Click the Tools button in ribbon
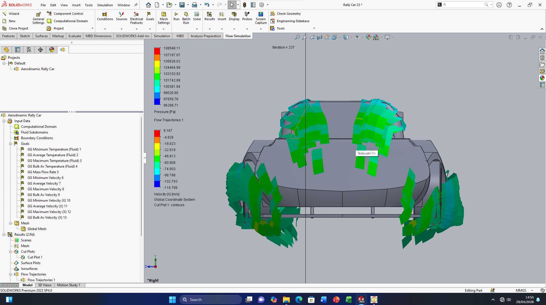The image size is (546, 305). (x=278, y=28)
